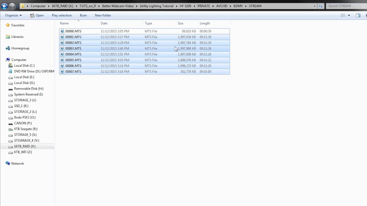Click HF S200 breadcrumb segment
This screenshot has height=206, width=367.
(185, 6)
